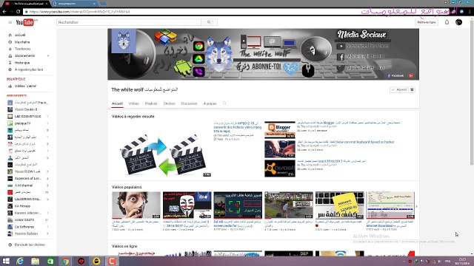Open the Avast video thumbnail
The width and height of the screenshot is (474, 266).
tap(280, 168)
